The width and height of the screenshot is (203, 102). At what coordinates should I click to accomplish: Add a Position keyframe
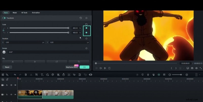86,39
